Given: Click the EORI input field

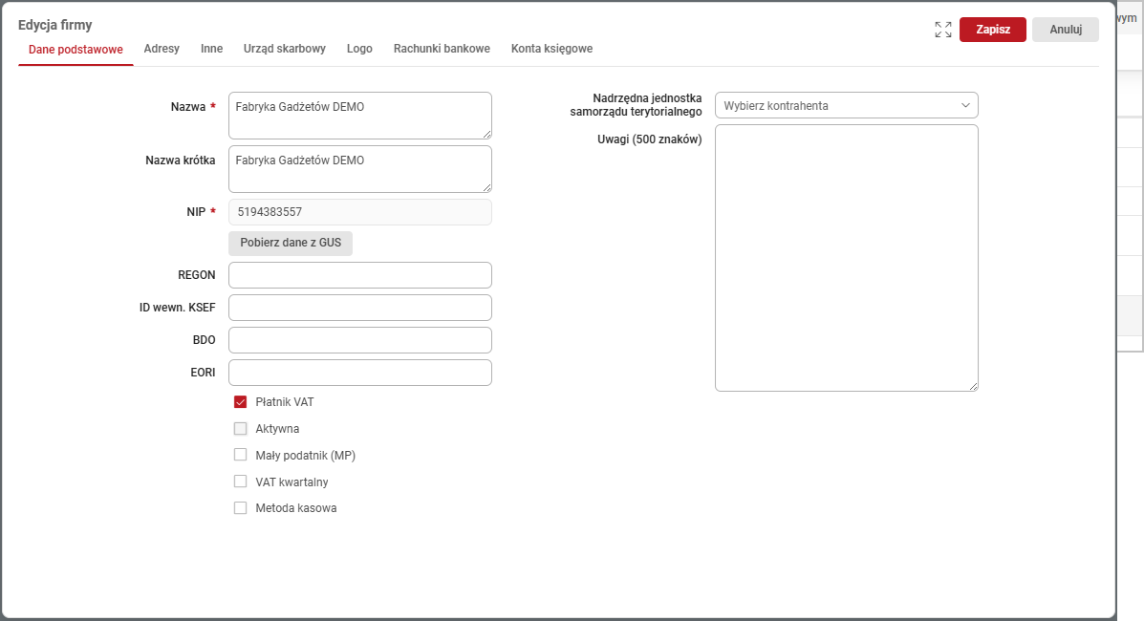Looking at the screenshot, I should coord(360,373).
